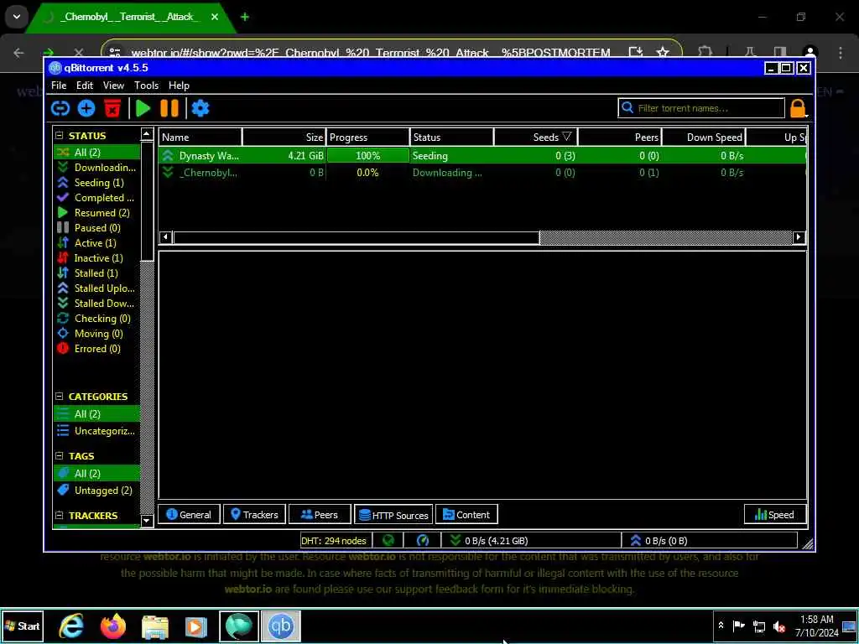
Task: Click the upload speed status bar entry
Action: pyautogui.click(x=710, y=541)
